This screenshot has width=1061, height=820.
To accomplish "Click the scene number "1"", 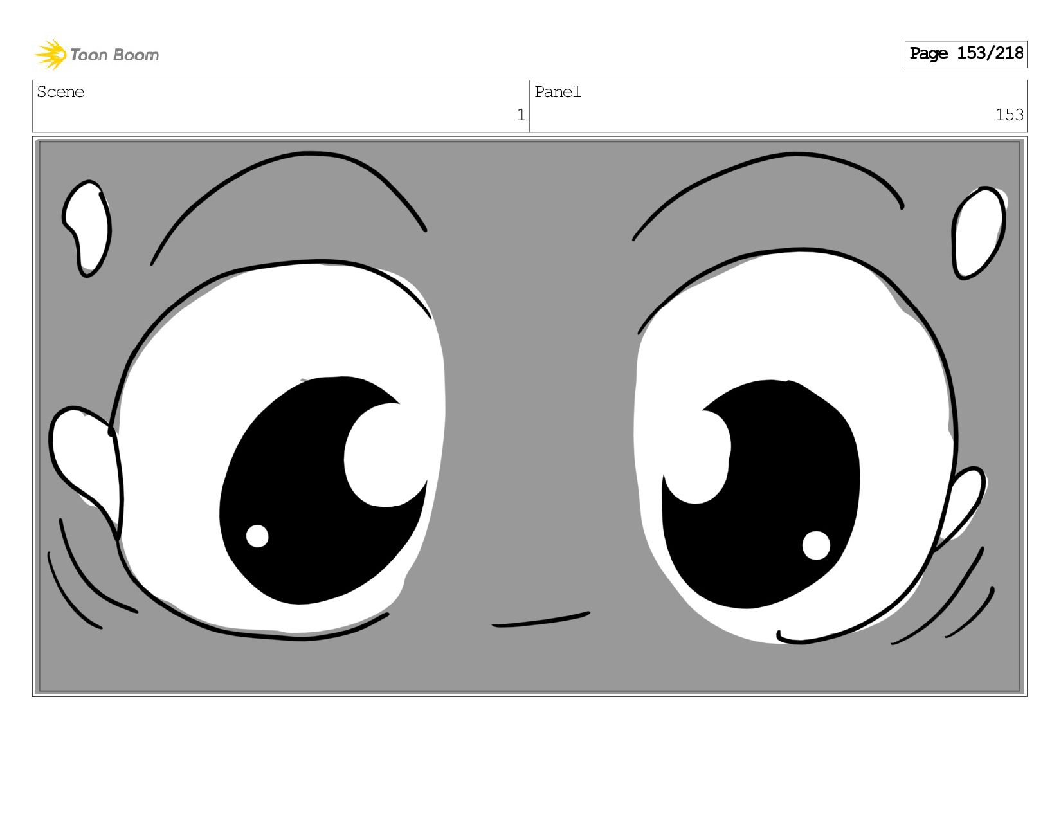I will click(x=521, y=115).
